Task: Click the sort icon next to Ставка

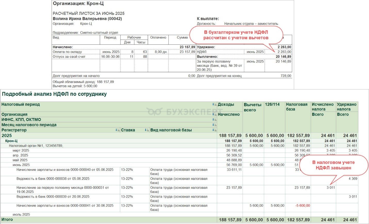Action: coord(147,130)
